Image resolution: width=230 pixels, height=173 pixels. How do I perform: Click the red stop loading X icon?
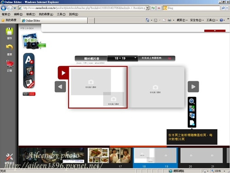pyautogui.click(x=159, y=8)
